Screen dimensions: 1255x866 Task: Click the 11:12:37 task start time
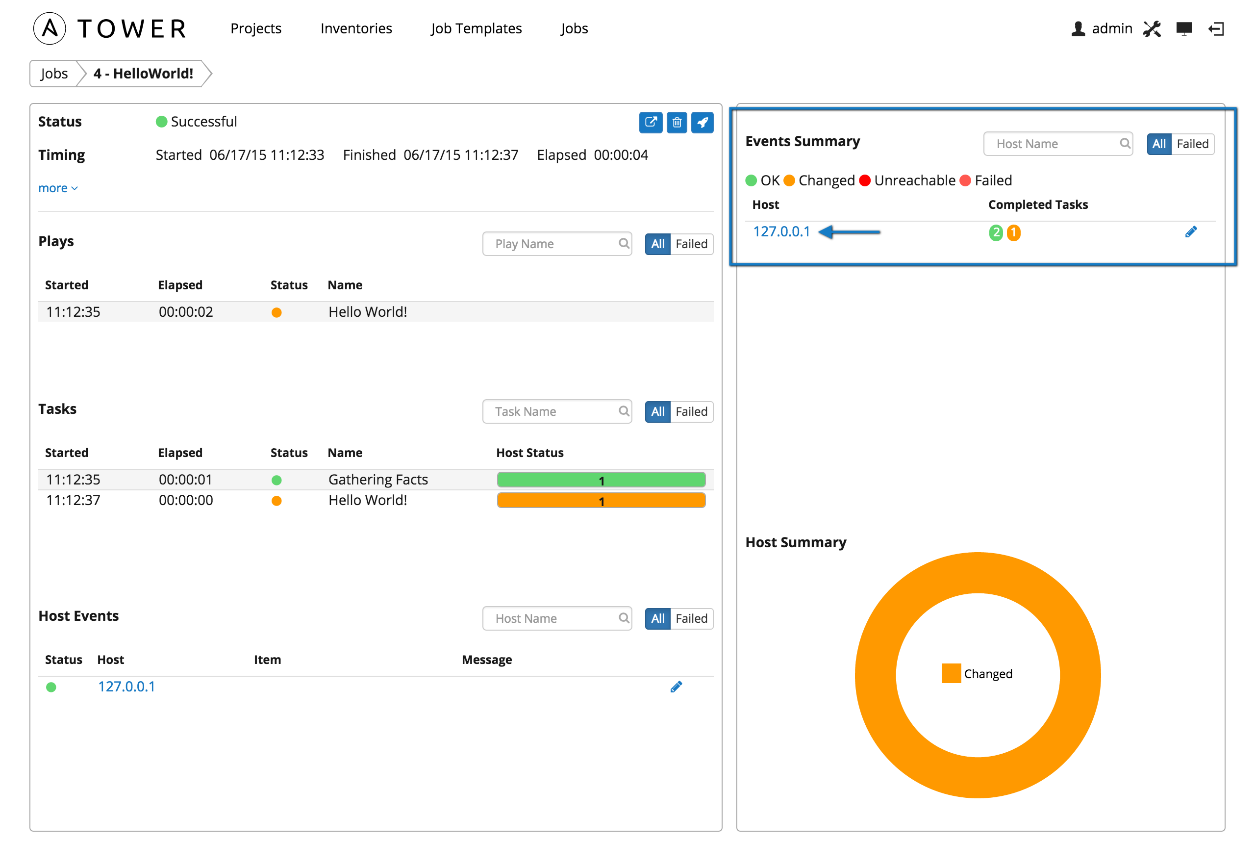click(x=73, y=500)
